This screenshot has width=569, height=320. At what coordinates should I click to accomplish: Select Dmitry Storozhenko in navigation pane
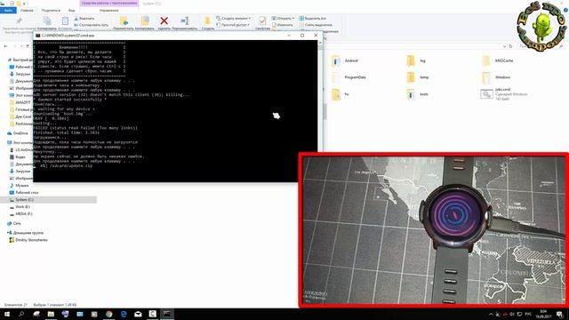click(29, 240)
